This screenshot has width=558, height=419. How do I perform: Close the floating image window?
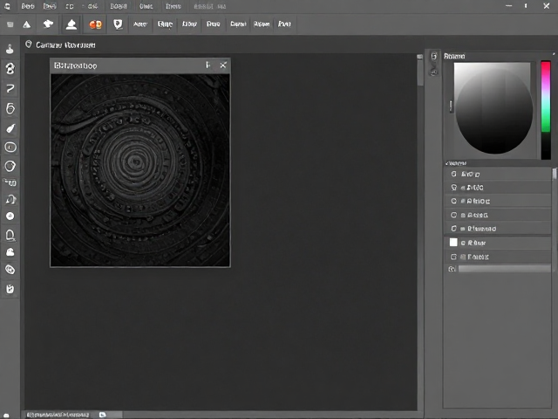point(223,65)
